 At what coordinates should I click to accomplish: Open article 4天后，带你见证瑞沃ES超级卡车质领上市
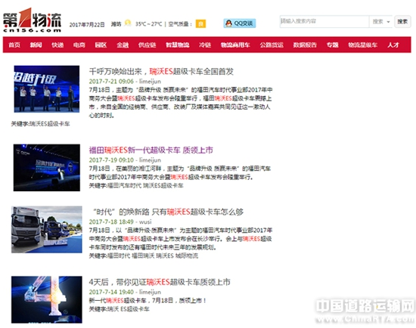160,282
